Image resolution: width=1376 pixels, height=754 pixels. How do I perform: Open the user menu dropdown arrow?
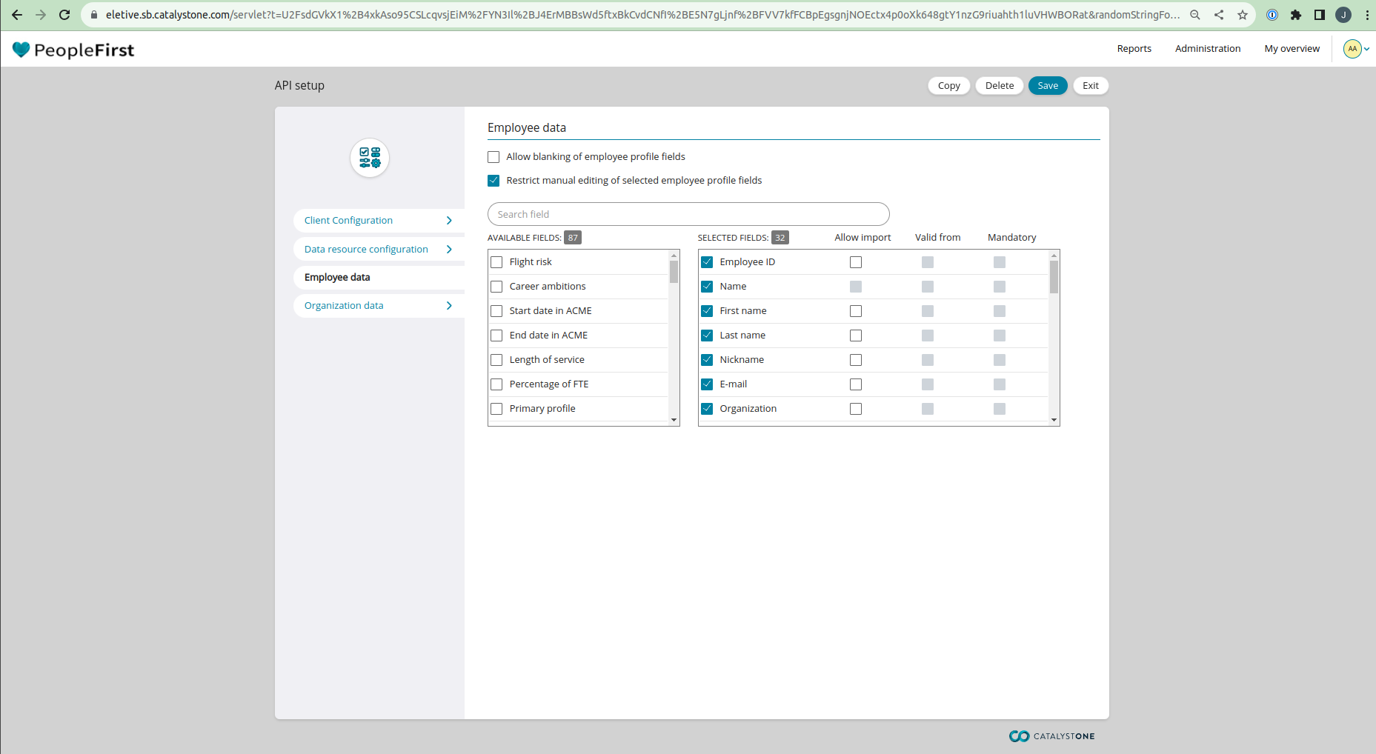pyautogui.click(x=1366, y=49)
